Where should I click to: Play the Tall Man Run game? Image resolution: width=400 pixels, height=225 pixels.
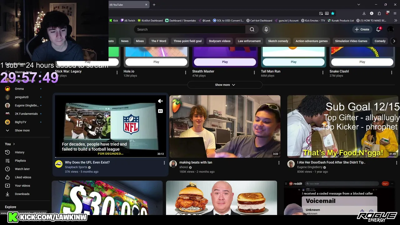293,62
